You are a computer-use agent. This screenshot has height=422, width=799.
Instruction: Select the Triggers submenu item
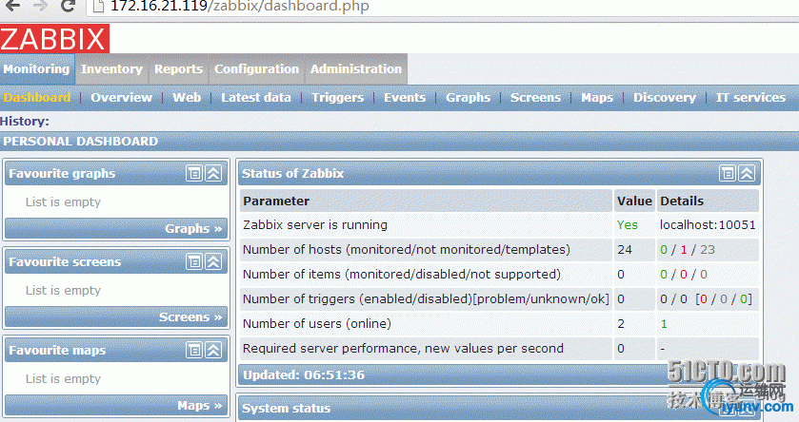338,98
